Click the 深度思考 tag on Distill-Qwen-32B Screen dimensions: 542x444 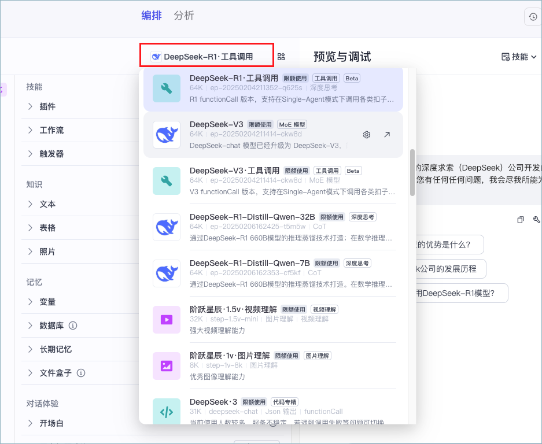point(363,217)
